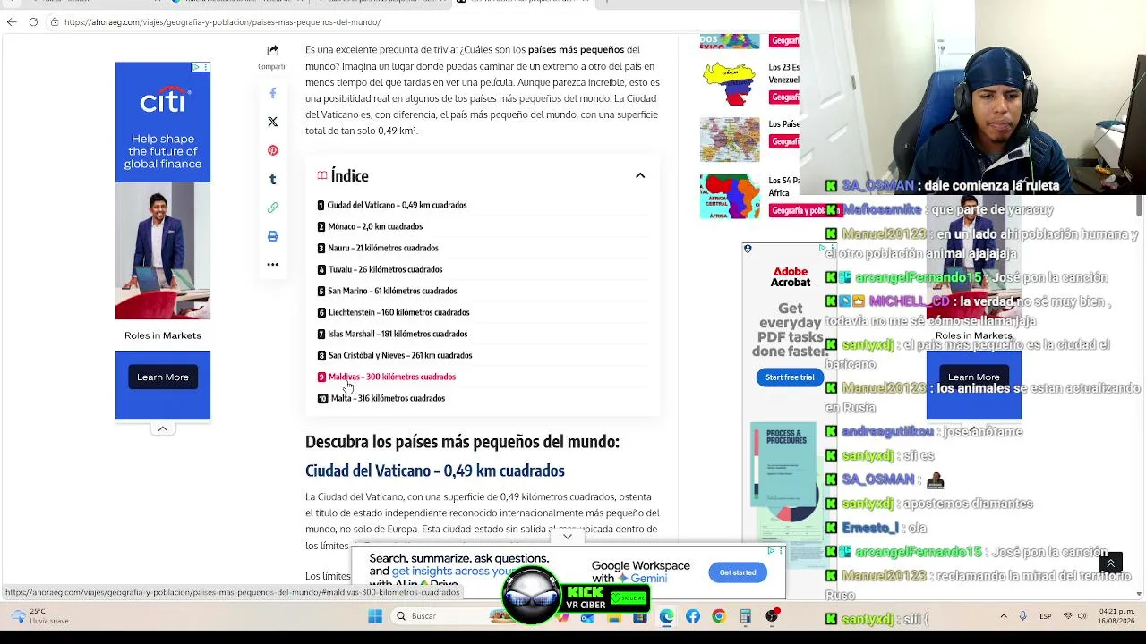Share the article on Facebook
Viewport: 1146px width, 644px height.
(x=273, y=93)
